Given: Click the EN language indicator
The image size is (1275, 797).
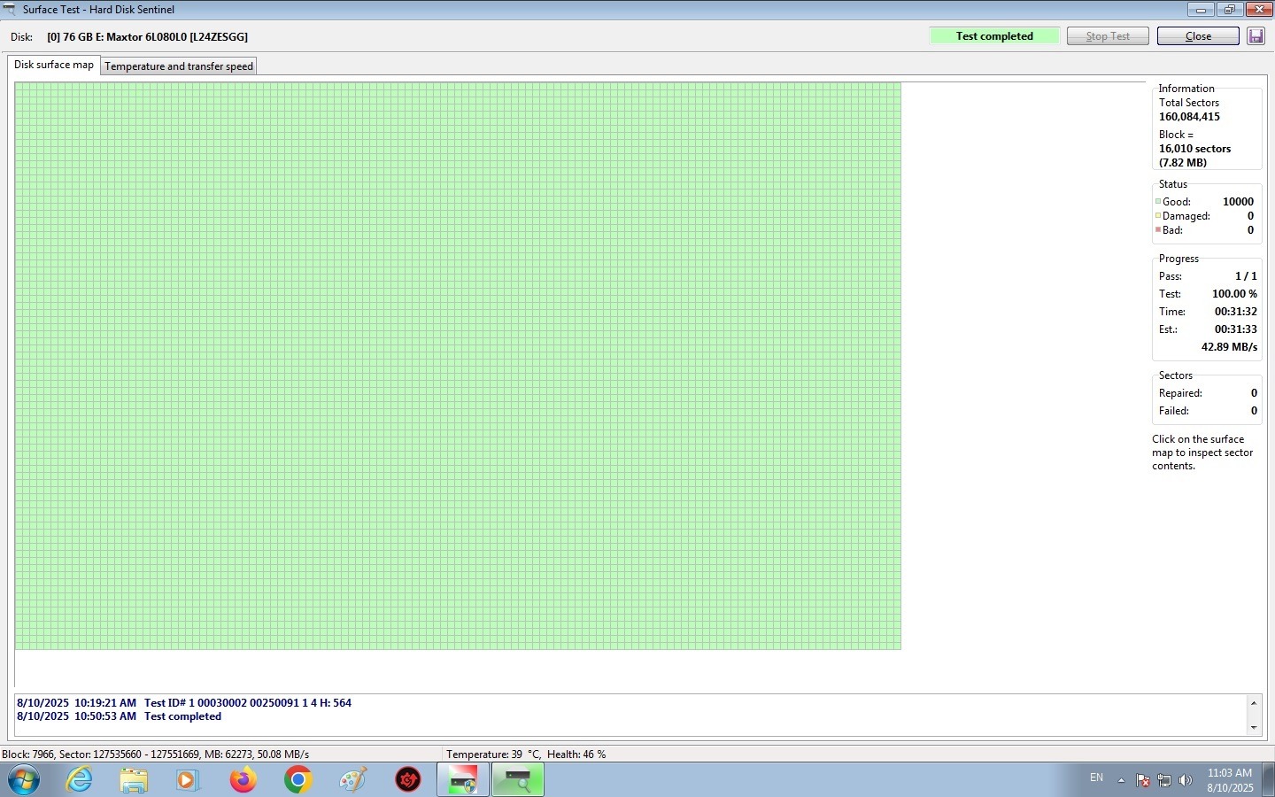Looking at the screenshot, I should tap(1096, 778).
